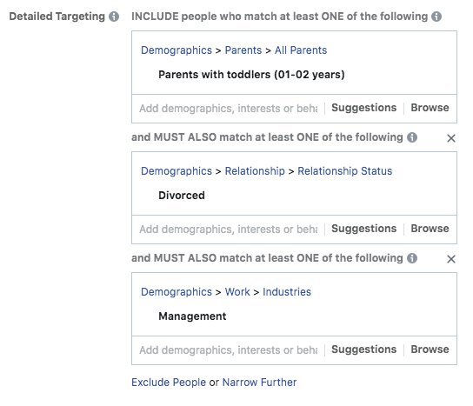Focus the search field under Parents with toddlers
The width and height of the screenshot is (473, 406).
click(229, 109)
